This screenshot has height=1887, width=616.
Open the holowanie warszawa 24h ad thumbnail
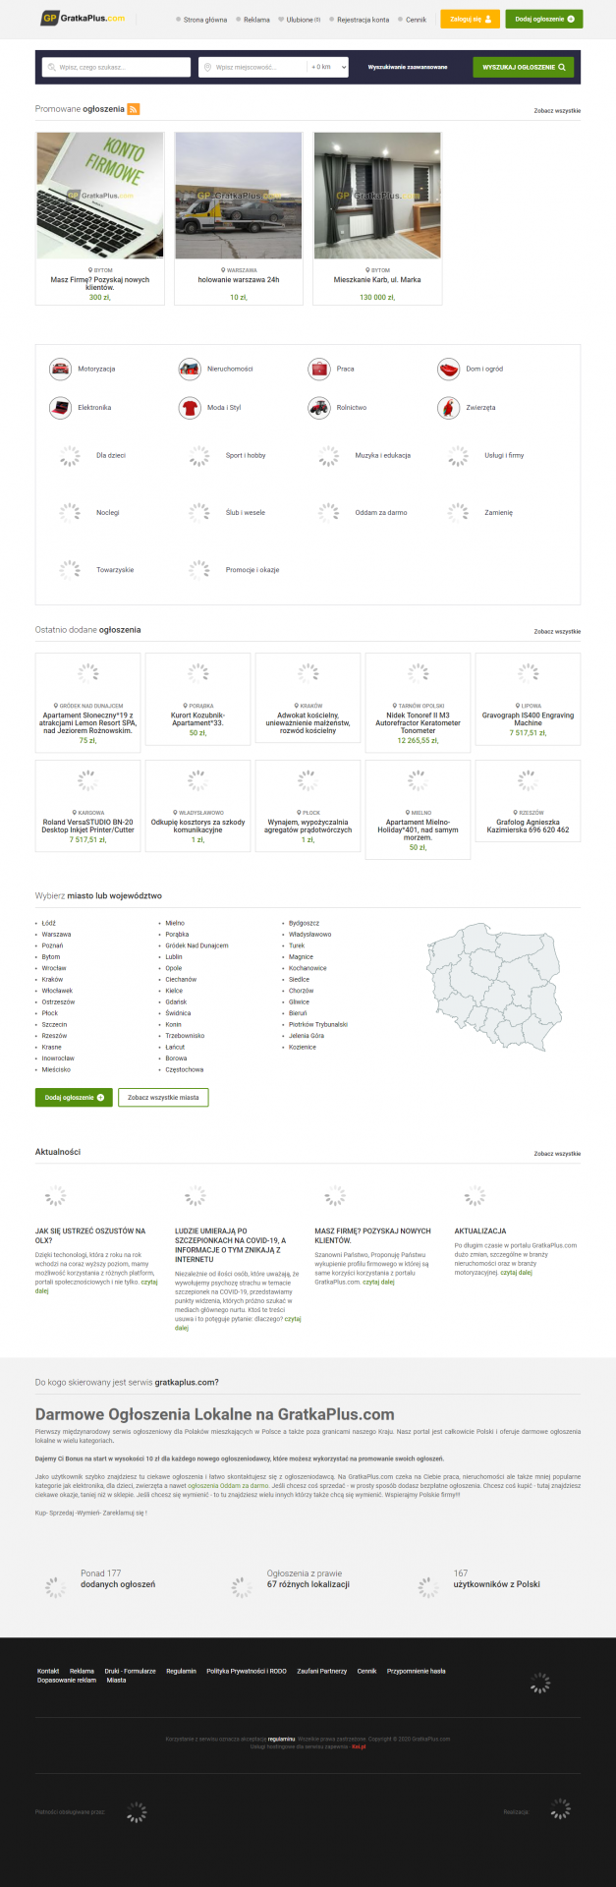pos(238,196)
